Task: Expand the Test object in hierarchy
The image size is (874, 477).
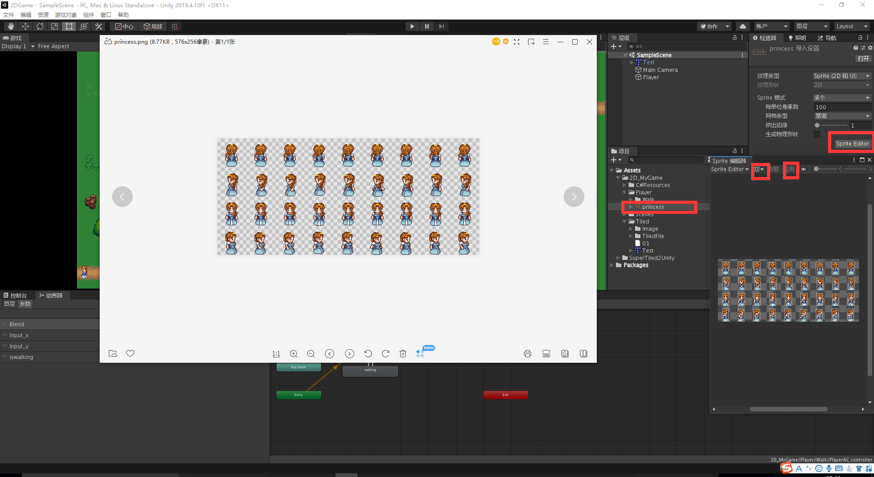Action: (631, 62)
